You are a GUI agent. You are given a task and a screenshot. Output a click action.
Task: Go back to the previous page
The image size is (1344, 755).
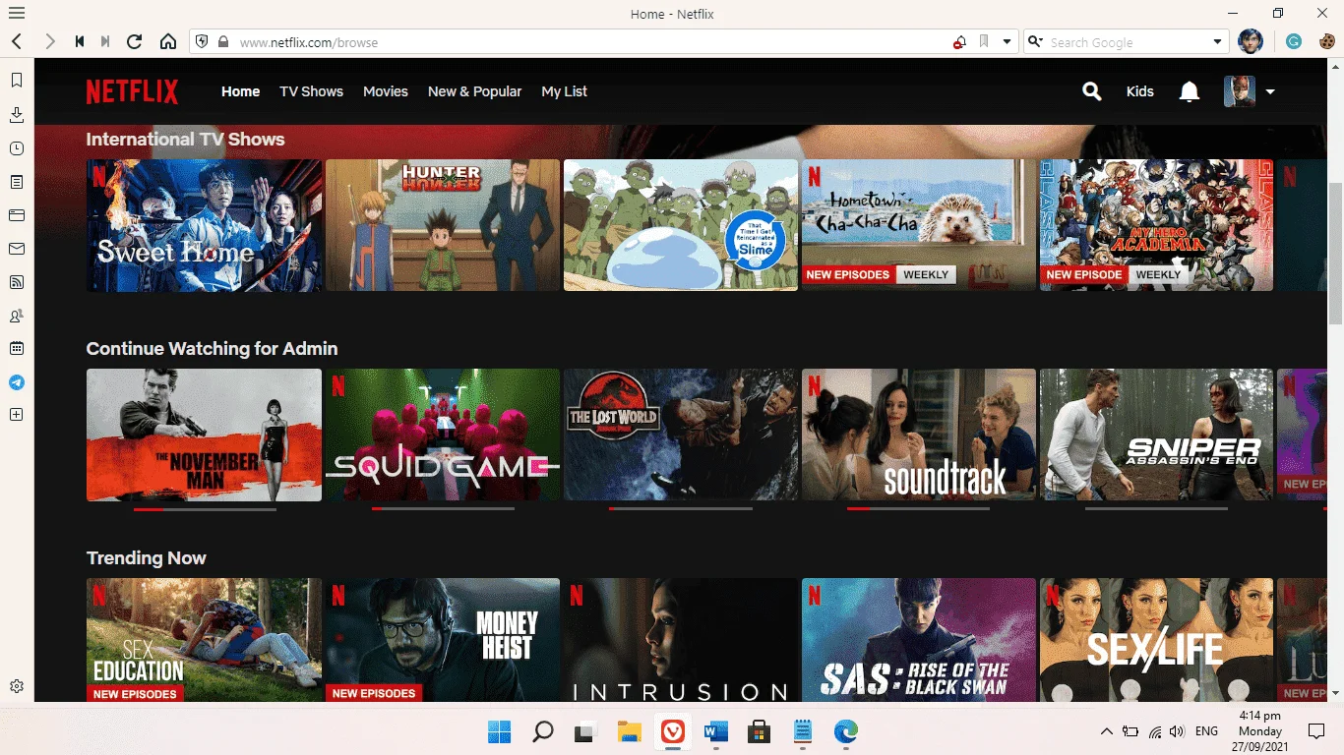tap(17, 42)
